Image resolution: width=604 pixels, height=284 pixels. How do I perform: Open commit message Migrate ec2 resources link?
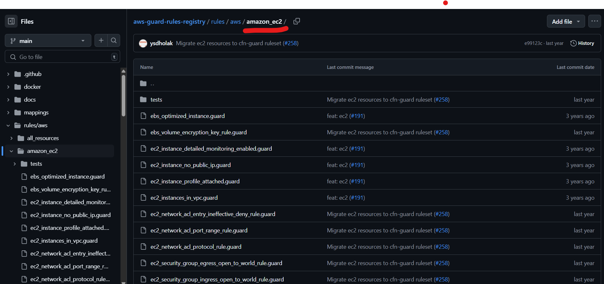(228, 43)
